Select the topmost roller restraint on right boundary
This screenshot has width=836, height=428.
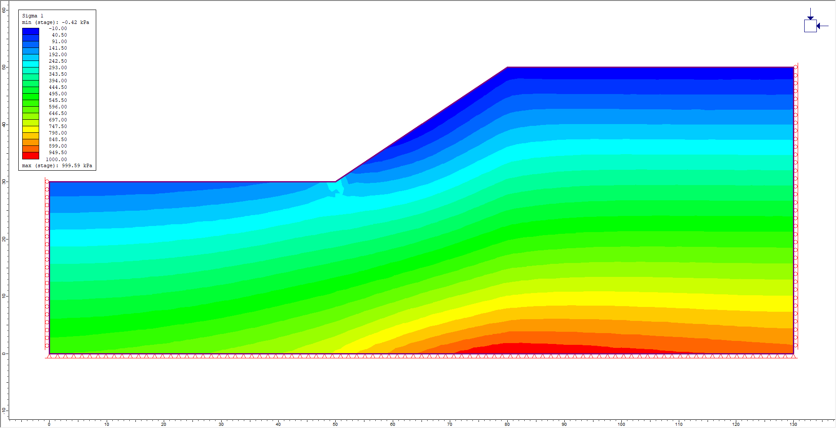[796, 67]
